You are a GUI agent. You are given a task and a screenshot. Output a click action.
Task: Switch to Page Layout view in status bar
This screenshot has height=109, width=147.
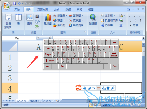(x=95, y=105)
